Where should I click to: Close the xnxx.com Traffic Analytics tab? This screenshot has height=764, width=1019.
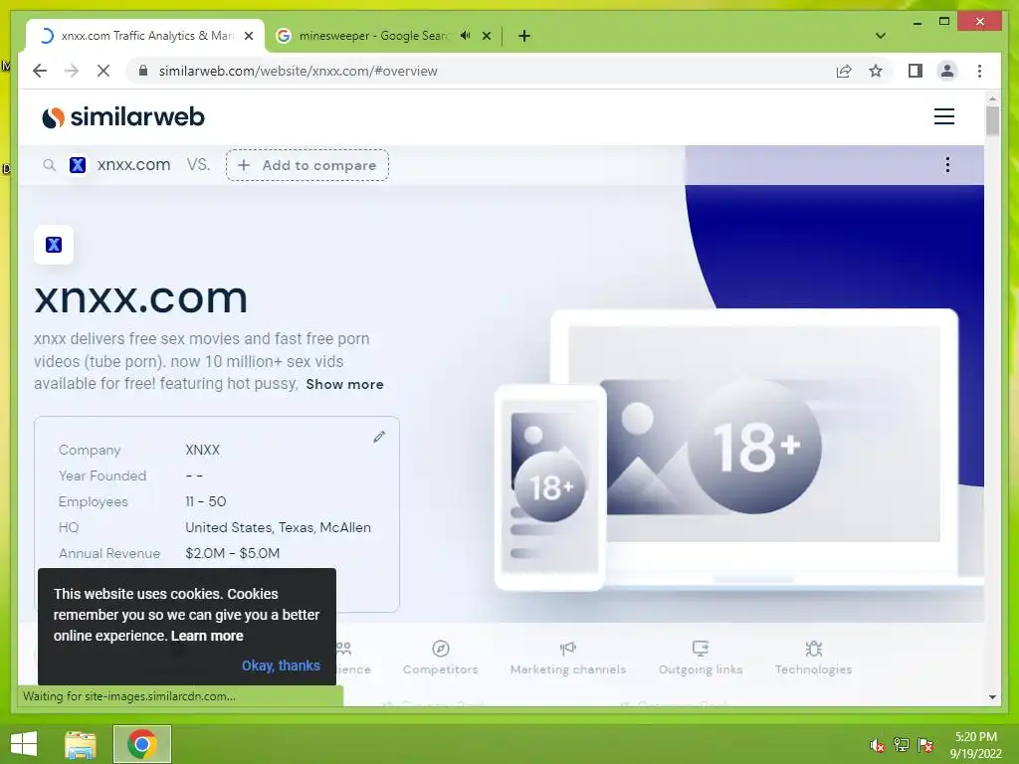(x=248, y=36)
